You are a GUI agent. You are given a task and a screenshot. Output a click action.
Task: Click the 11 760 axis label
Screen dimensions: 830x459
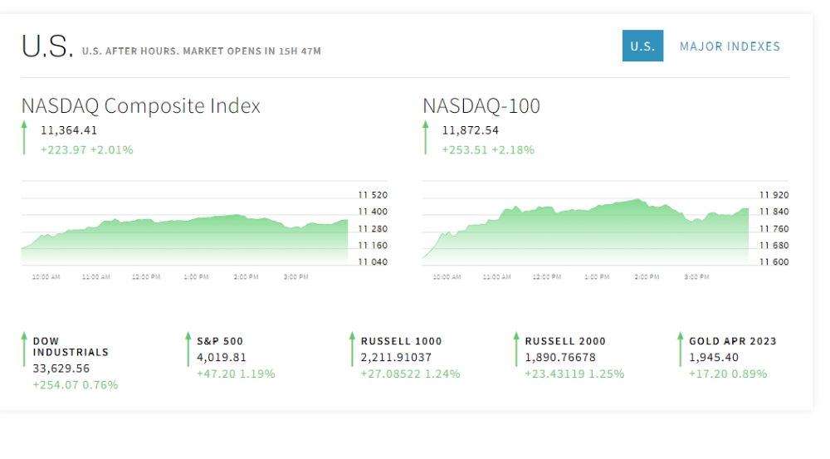(774, 229)
